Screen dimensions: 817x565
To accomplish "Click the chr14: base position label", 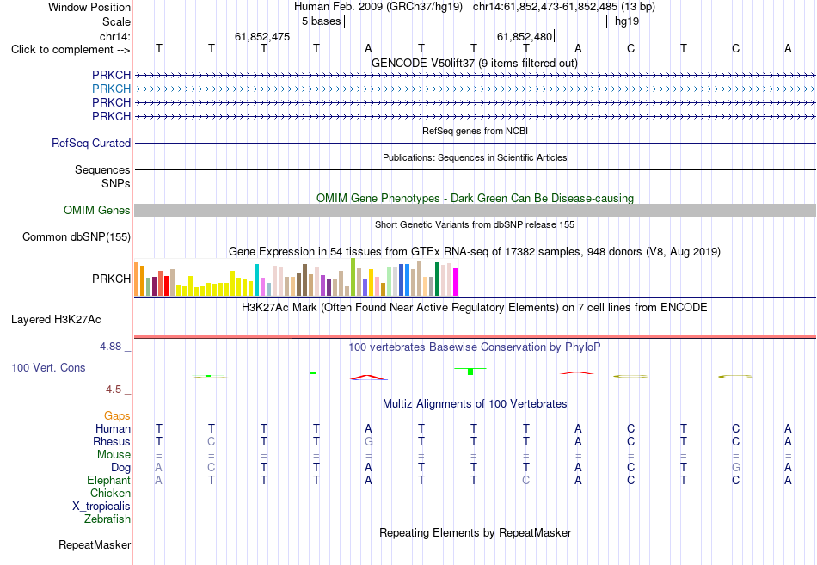I will [x=114, y=36].
